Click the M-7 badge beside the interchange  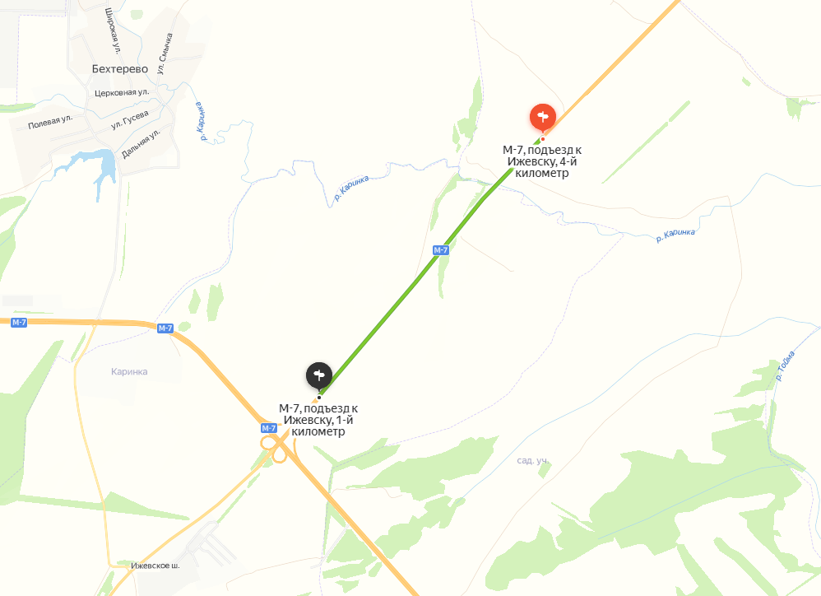tap(269, 428)
